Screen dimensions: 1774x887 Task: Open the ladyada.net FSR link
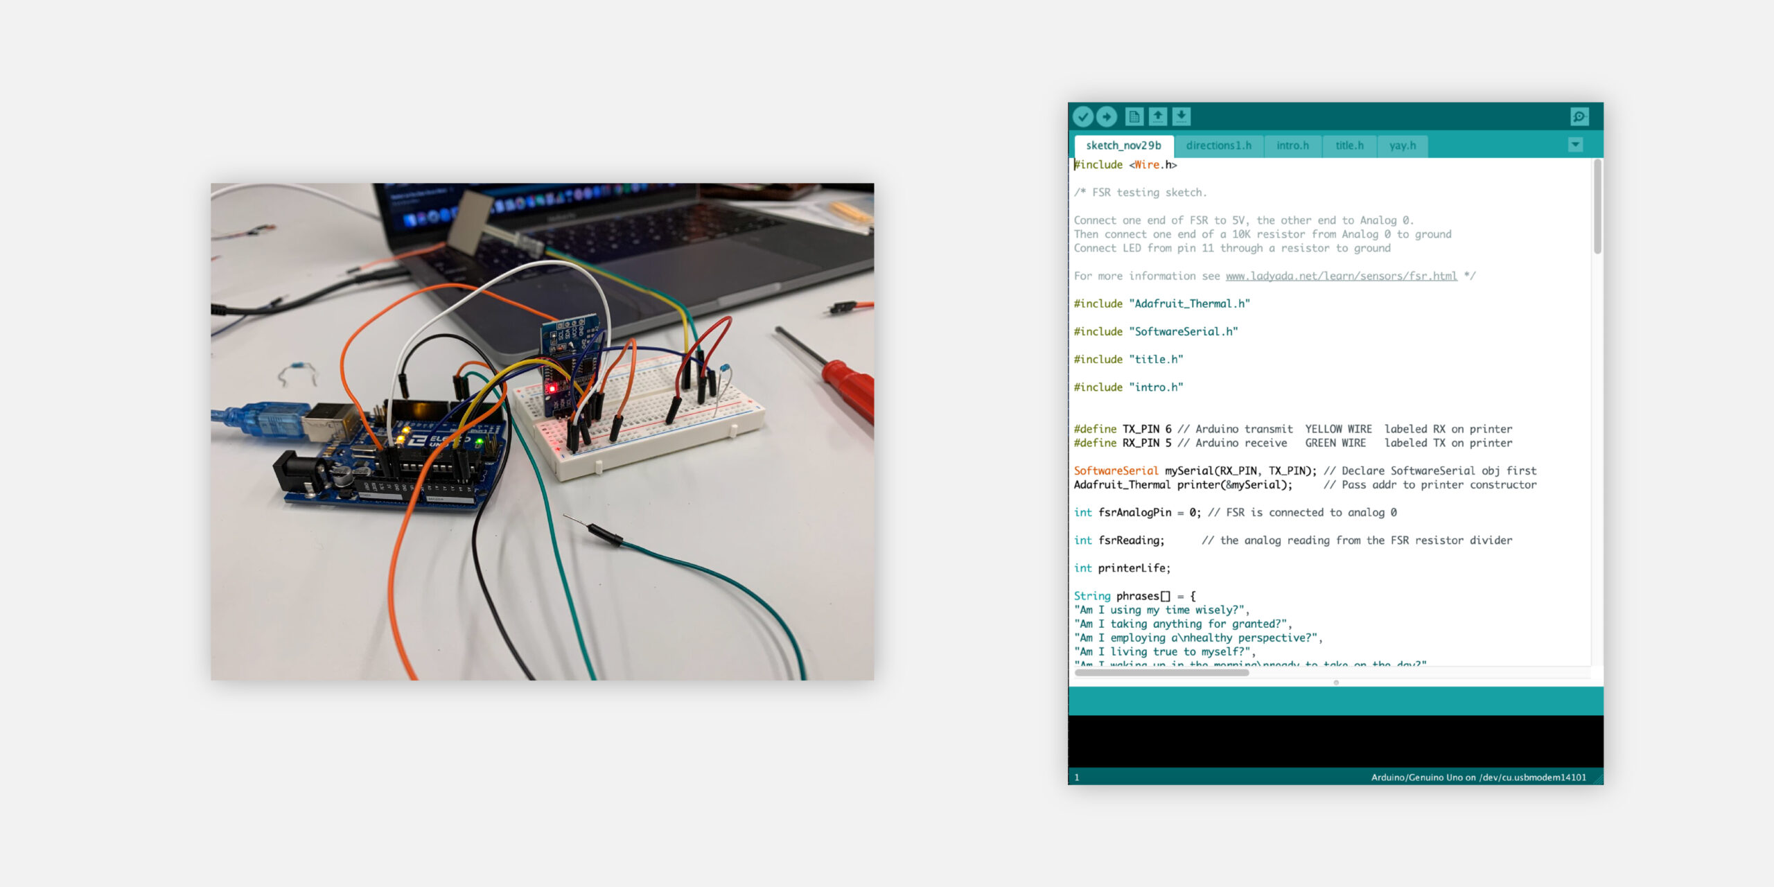(x=1341, y=276)
